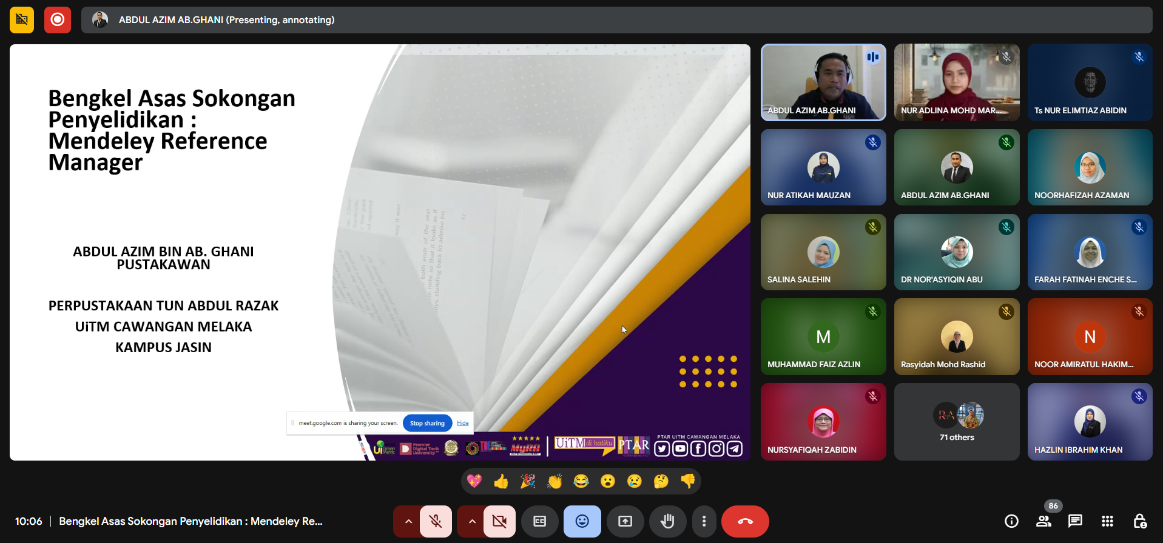Click Stop sharing button
The width and height of the screenshot is (1163, 543).
pyautogui.click(x=427, y=423)
